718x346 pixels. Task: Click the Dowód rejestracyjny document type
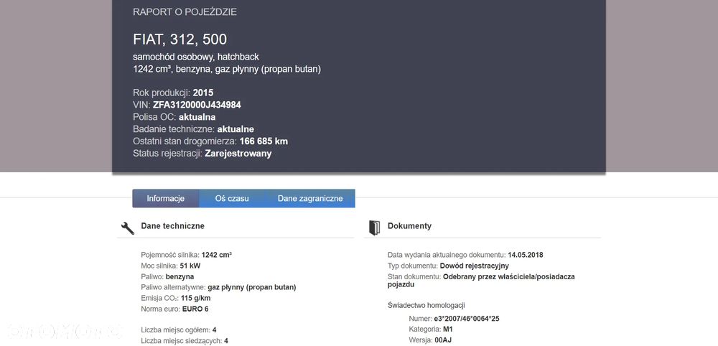click(475, 266)
